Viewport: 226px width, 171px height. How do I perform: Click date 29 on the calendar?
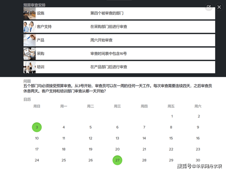pyautogui.click(x=171, y=160)
